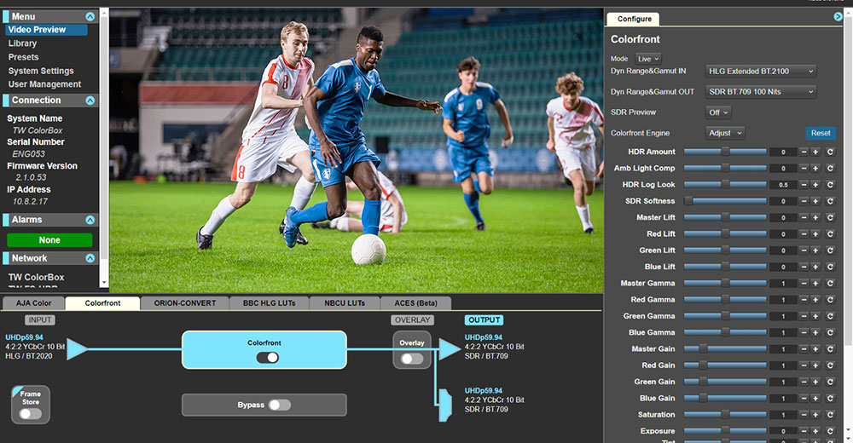
Task: Collapse the Alarms section
Action: (90, 220)
